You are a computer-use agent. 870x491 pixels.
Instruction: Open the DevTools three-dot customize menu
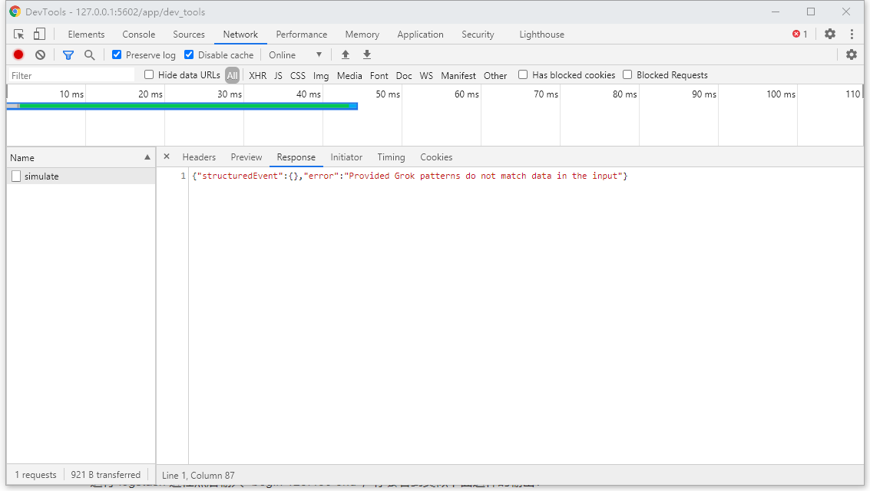(x=852, y=35)
